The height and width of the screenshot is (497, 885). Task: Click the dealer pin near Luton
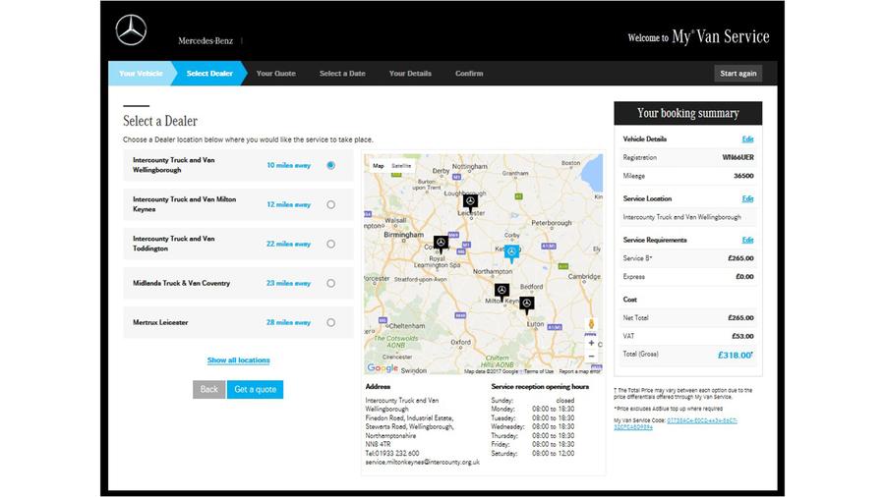[x=527, y=304]
